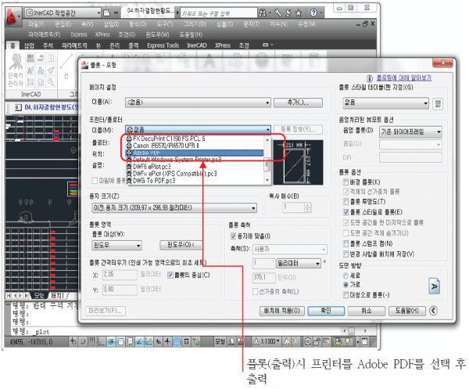The image size is (469, 389).
Task: Open the InerCAD 작업공간 workspace dropdown
Action: (x=63, y=13)
